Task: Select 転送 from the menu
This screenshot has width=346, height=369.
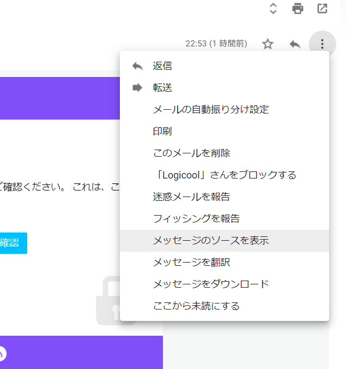Action: tap(224, 87)
